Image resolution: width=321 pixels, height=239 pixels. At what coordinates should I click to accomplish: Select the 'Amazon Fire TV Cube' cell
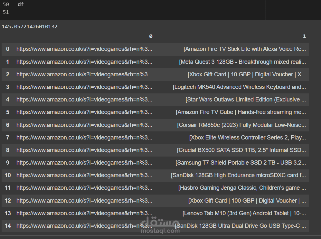click(241, 112)
